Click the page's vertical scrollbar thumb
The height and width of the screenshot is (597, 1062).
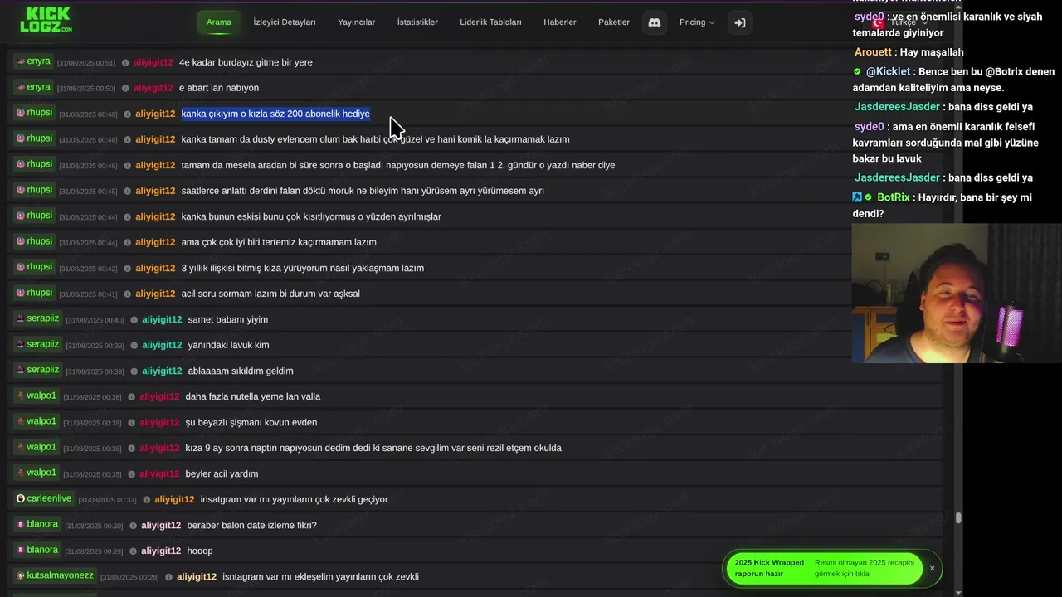pos(958,518)
